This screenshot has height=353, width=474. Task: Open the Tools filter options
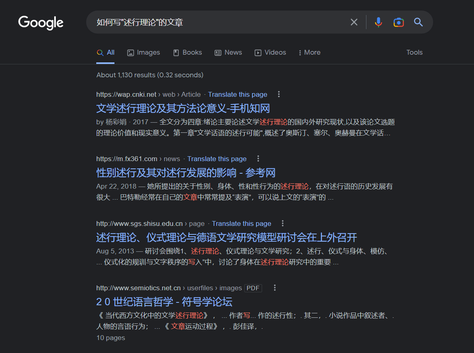point(414,53)
